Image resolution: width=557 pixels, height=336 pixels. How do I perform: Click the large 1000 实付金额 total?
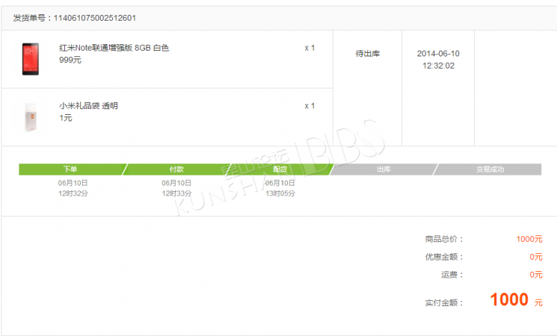(x=509, y=300)
